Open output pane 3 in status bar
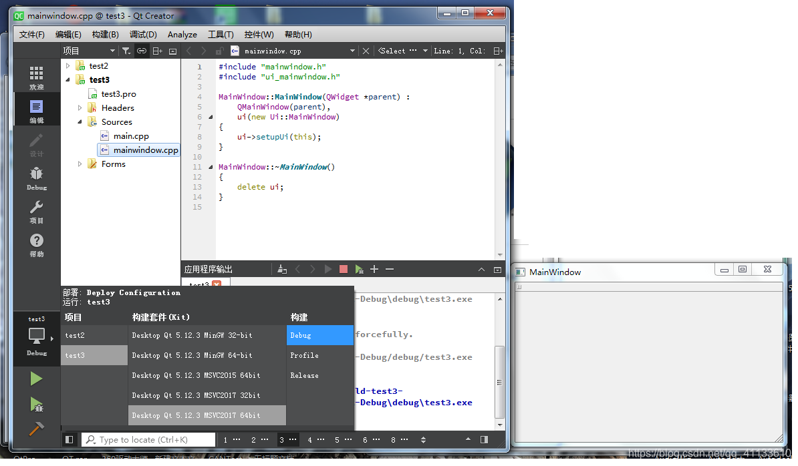Viewport: 798px width, 466px height. point(287,440)
